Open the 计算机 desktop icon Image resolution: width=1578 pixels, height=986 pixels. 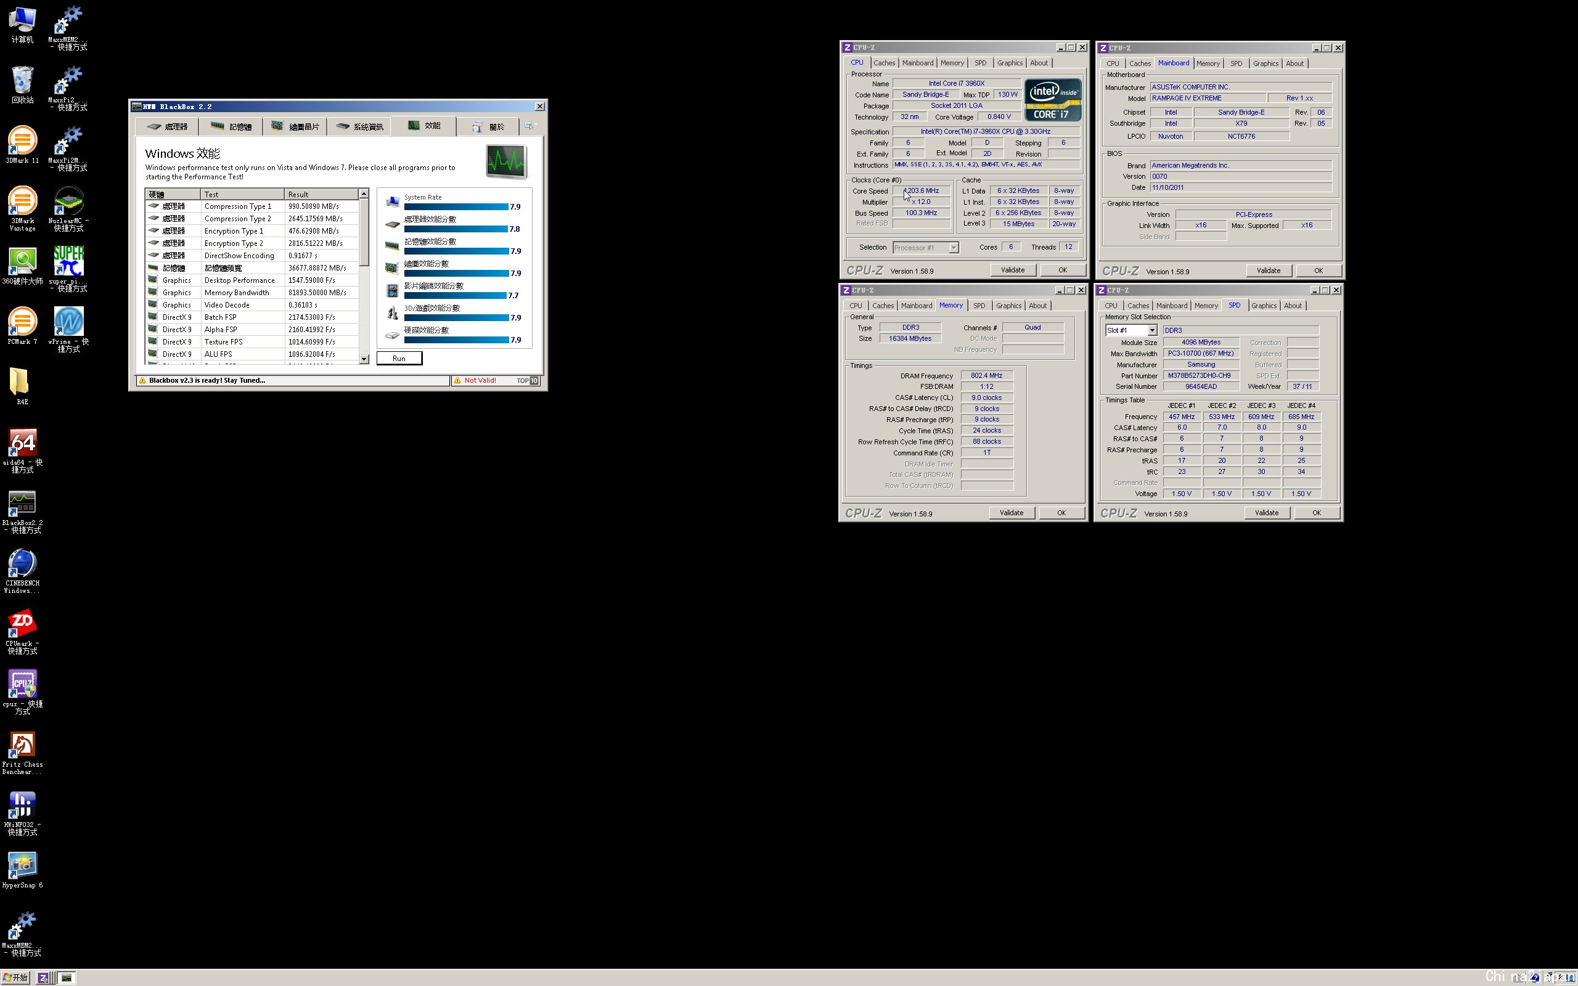[22, 25]
